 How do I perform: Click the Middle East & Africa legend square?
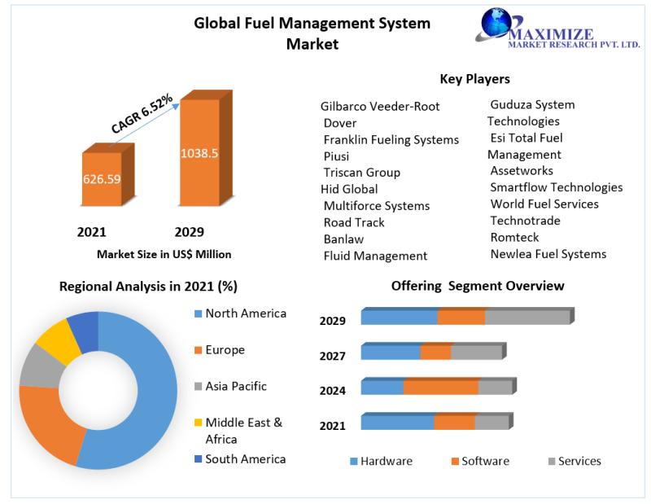coord(198,423)
